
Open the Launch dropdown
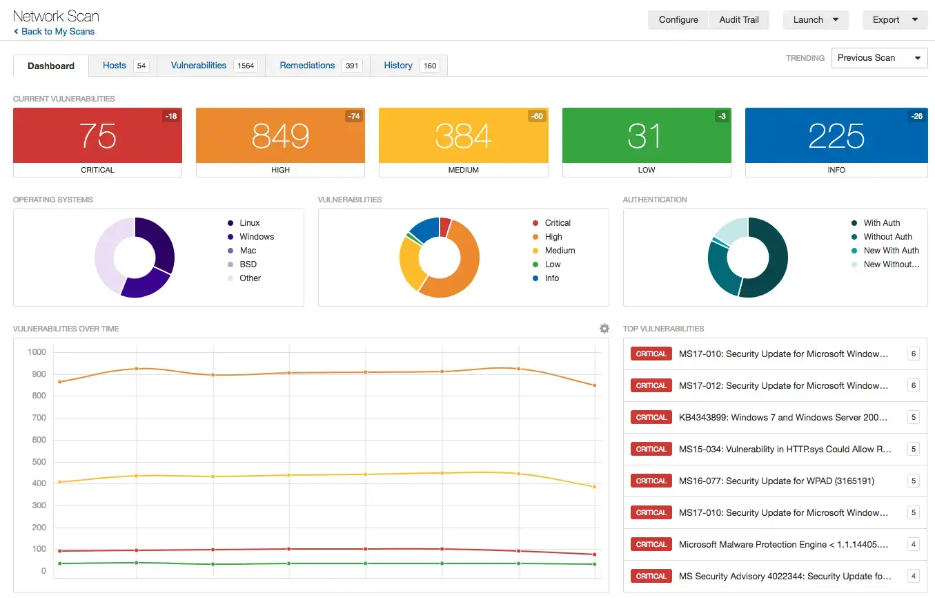(815, 19)
